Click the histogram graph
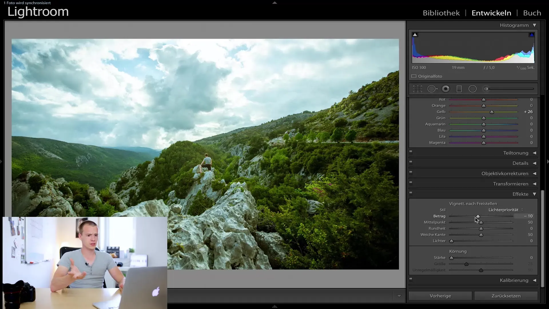This screenshot has width=549, height=309. click(473, 47)
